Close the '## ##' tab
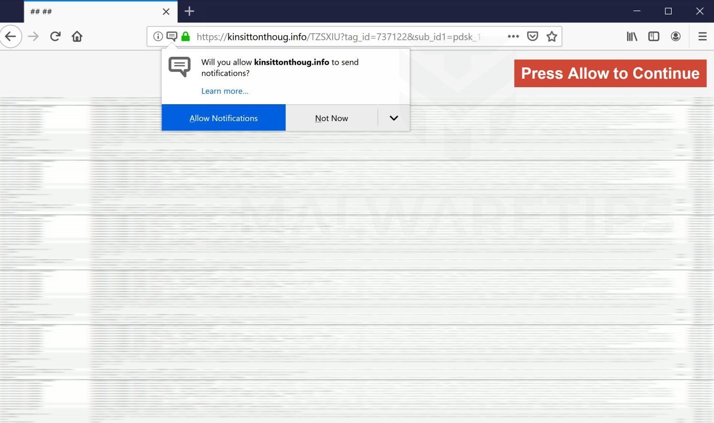Image resolution: width=714 pixels, height=423 pixels. [x=166, y=11]
